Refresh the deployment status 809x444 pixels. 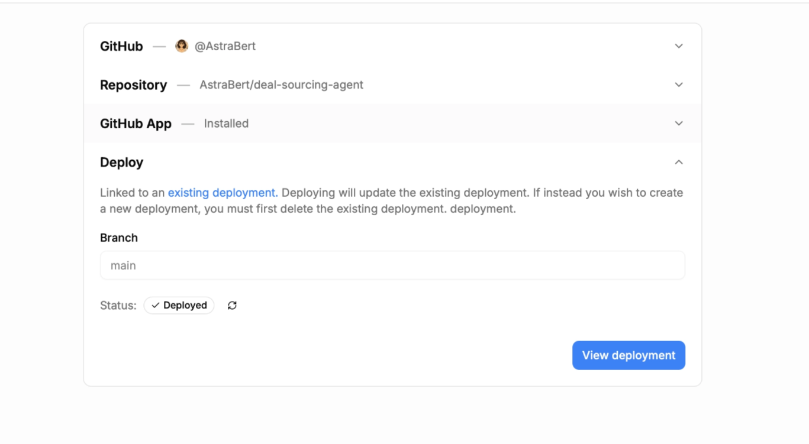232,306
